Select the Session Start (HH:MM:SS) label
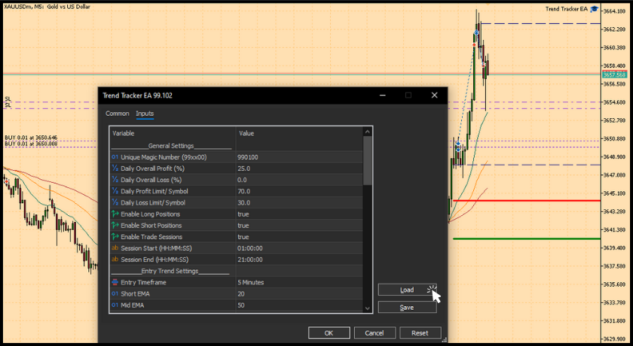 pyautogui.click(x=156, y=248)
